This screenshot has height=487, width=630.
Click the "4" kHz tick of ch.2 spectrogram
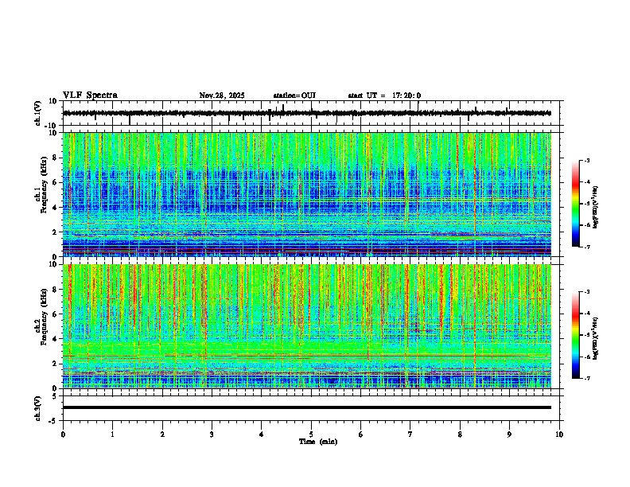56,339
